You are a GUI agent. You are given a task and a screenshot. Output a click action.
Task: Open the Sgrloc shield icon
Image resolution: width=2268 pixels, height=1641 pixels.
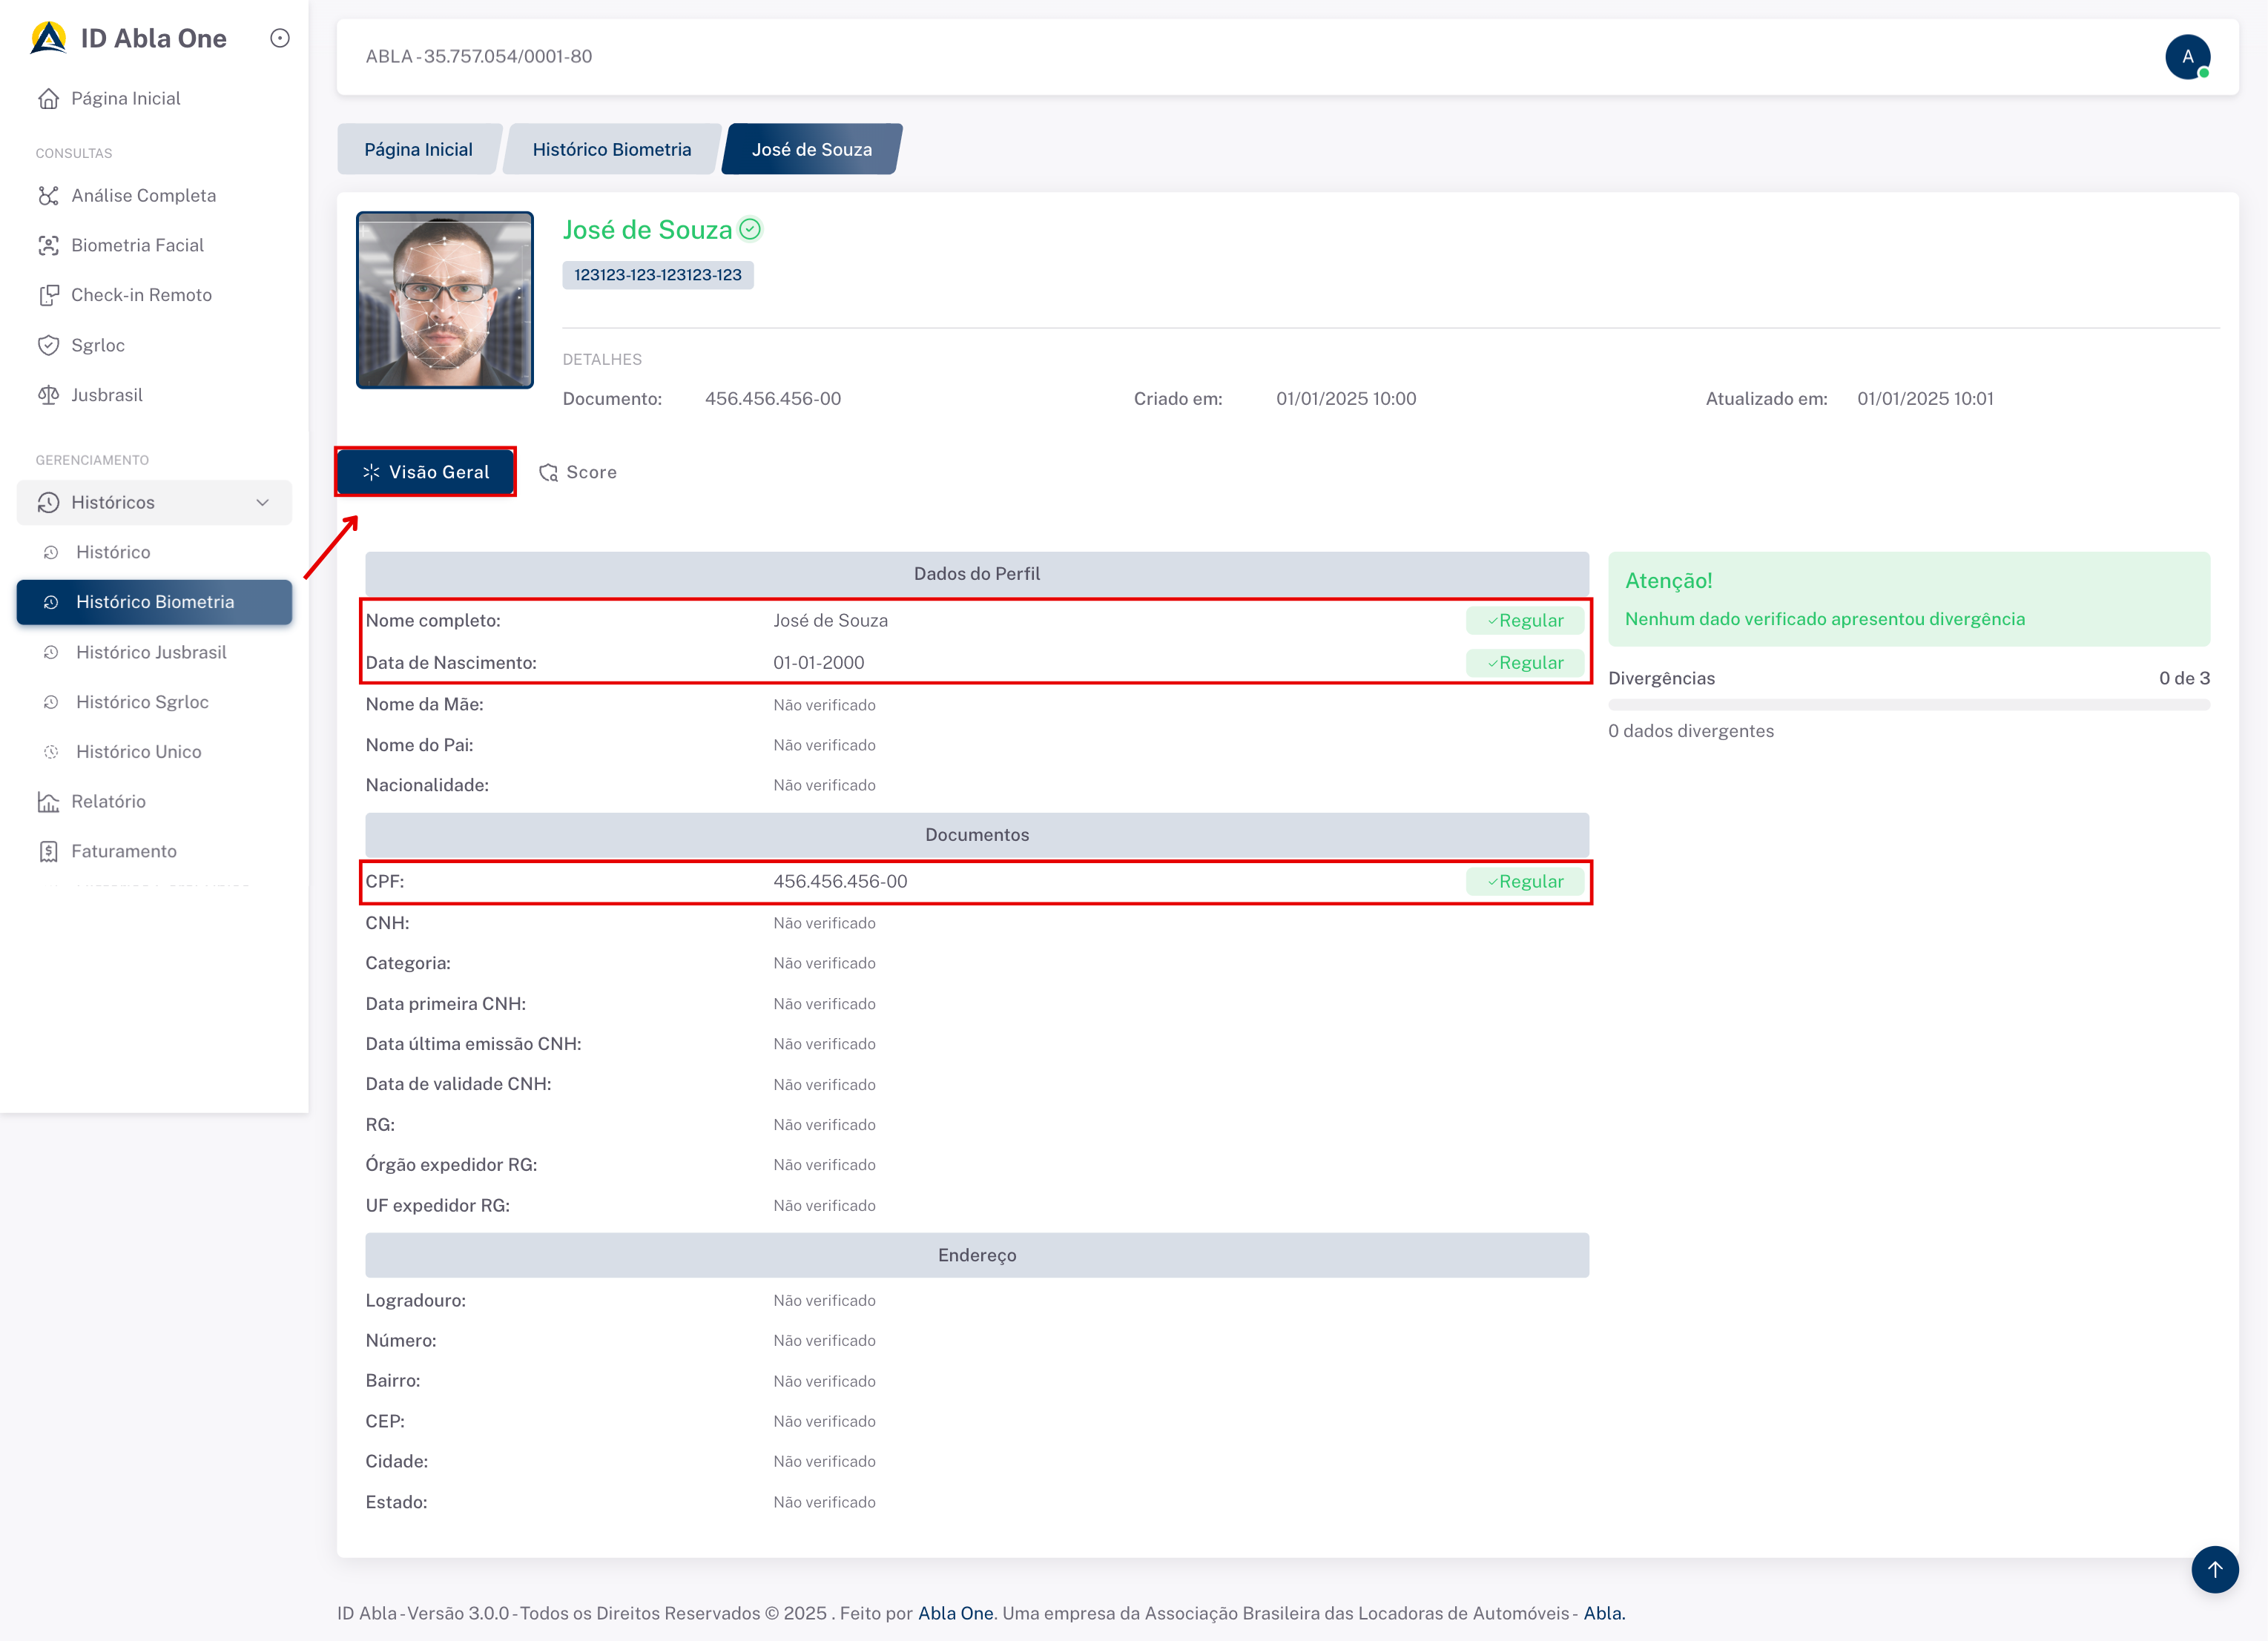pos(48,346)
